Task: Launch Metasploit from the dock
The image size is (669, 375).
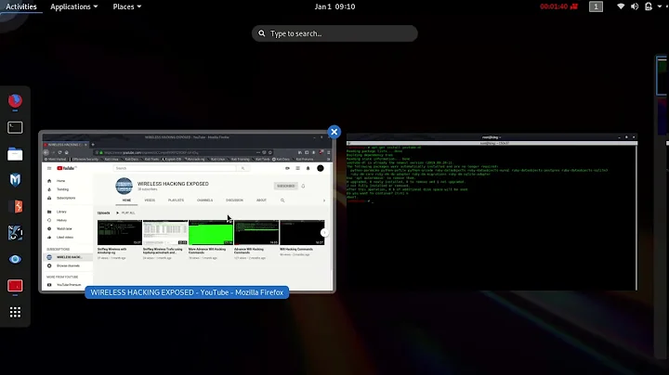Action: tap(15, 180)
